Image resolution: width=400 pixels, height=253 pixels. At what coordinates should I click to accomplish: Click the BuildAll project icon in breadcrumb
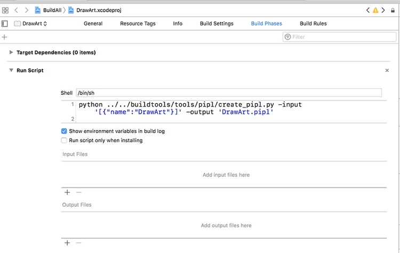[x=38, y=10]
